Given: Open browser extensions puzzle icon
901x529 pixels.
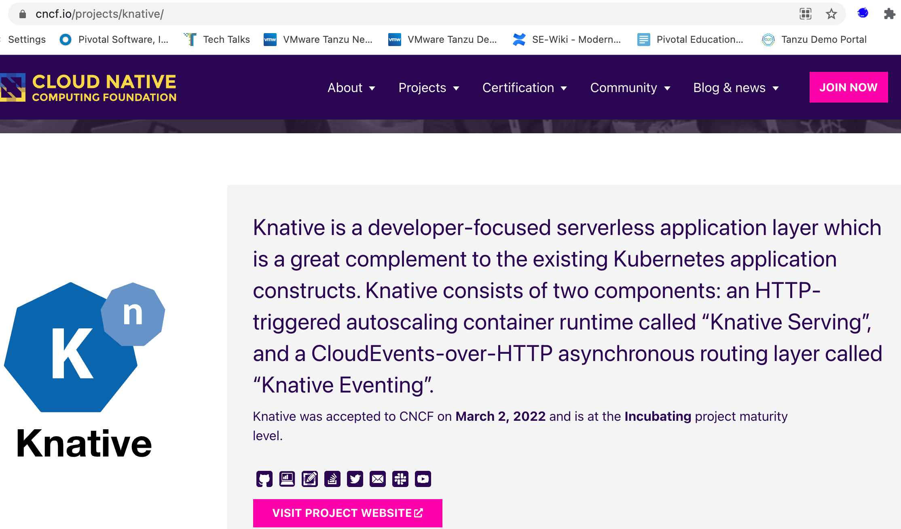Looking at the screenshot, I should pyautogui.click(x=889, y=14).
